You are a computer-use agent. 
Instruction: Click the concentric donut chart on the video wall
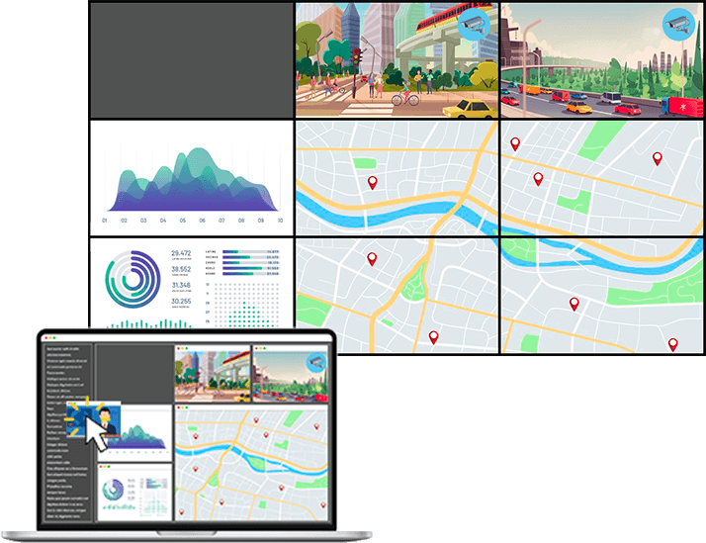click(132, 279)
